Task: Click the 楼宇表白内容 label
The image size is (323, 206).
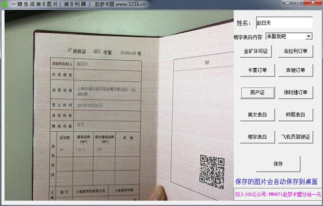Action: [x=248, y=37]
